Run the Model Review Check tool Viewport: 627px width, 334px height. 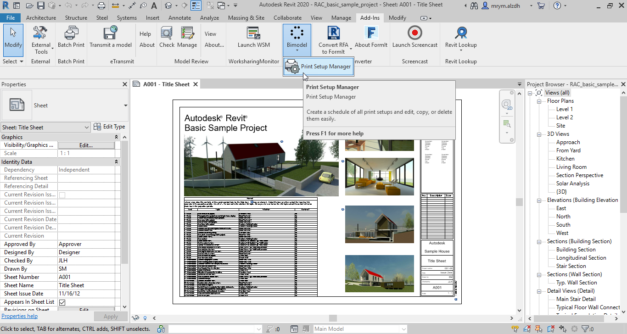167,39
